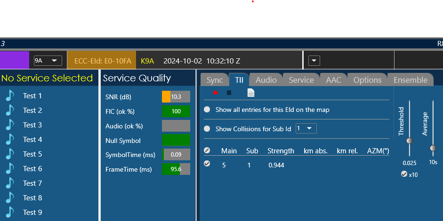Open the 9A channel dropdown

coord(48,61)
